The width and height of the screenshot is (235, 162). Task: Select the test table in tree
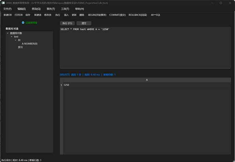click(x=16, y=37)
